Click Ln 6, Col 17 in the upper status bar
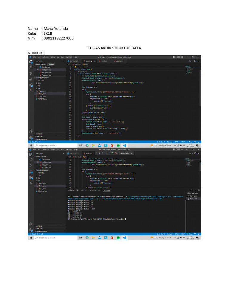This screenshot has height=306, width=229. pos(161,142)
